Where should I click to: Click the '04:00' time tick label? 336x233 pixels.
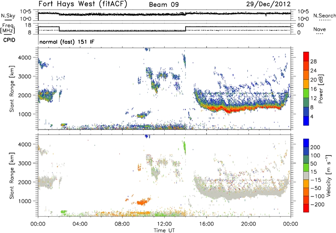[x=80, y=224]
